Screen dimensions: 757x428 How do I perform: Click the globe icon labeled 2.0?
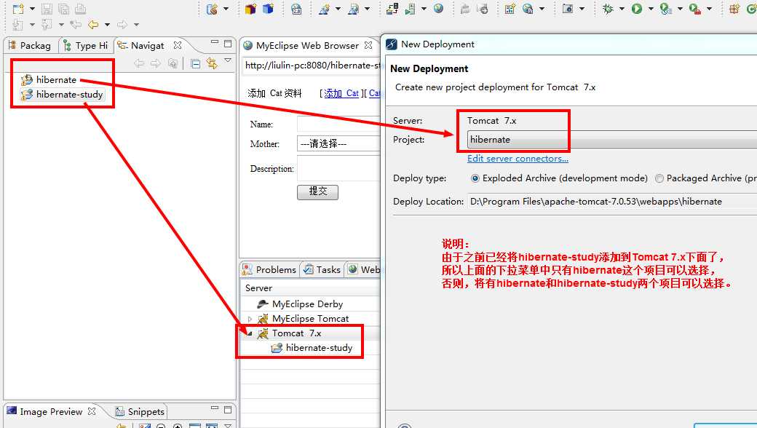(296, 9)
